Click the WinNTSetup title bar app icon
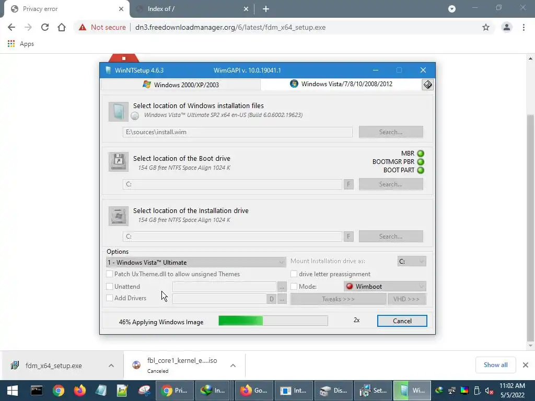 pyautogui.click(x=108, y=70)
